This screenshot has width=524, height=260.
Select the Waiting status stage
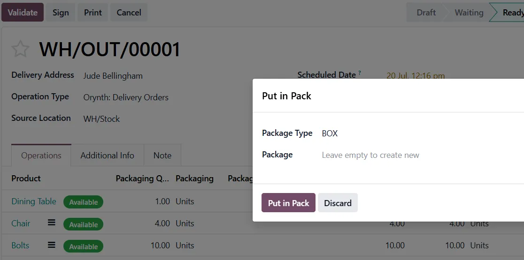(469, 12)
